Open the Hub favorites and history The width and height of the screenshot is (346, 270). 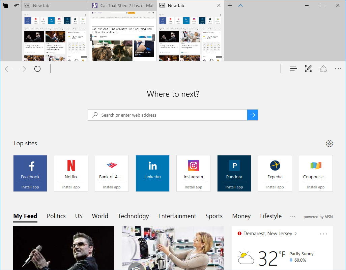[293, 69]
